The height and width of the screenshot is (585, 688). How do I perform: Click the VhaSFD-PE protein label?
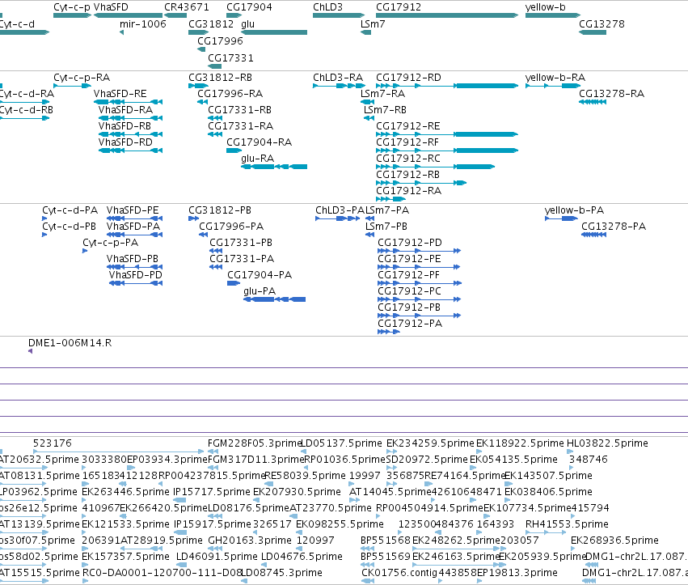coord(133,210)
